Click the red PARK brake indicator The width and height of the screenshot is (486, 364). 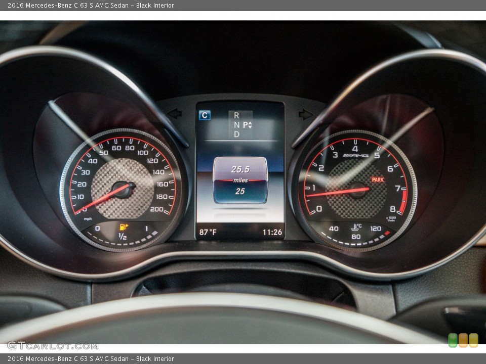tap(378, 179)
